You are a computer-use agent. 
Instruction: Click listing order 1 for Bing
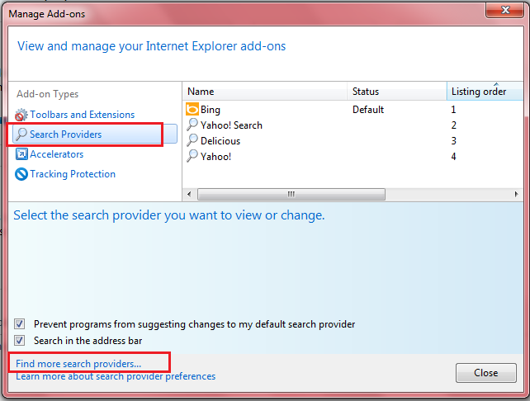pyautogui.click(x=453, y=110)
